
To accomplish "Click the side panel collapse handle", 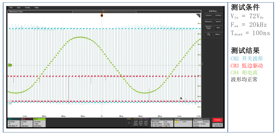I will pos(202,64).
